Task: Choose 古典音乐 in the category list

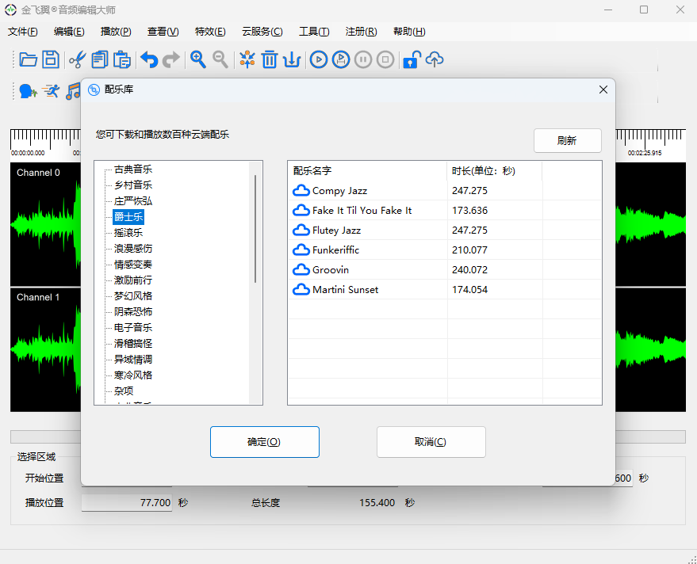Action: (133, 170)
